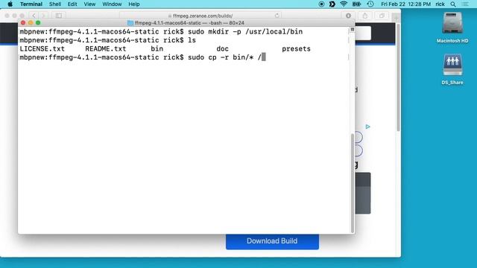Show Safari tab overview

382,16
